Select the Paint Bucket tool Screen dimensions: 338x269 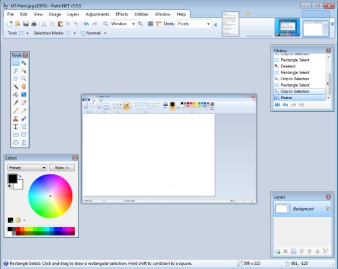coord(16,94)
